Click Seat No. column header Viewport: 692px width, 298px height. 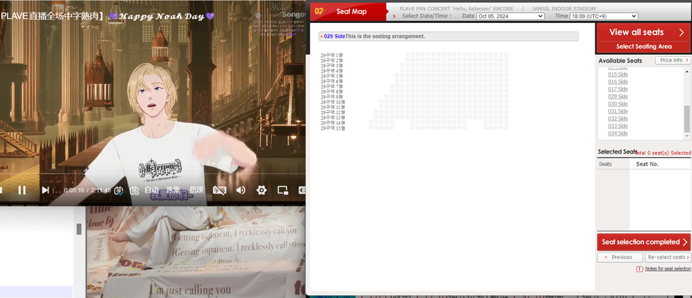pyautogui.click(x=647, y=164)
